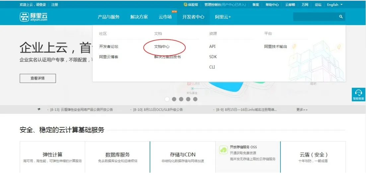Click 注册 register link
Viewport: 366px width, 175px height.
55,5
